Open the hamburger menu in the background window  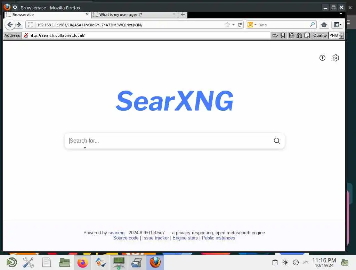[348, 22]
